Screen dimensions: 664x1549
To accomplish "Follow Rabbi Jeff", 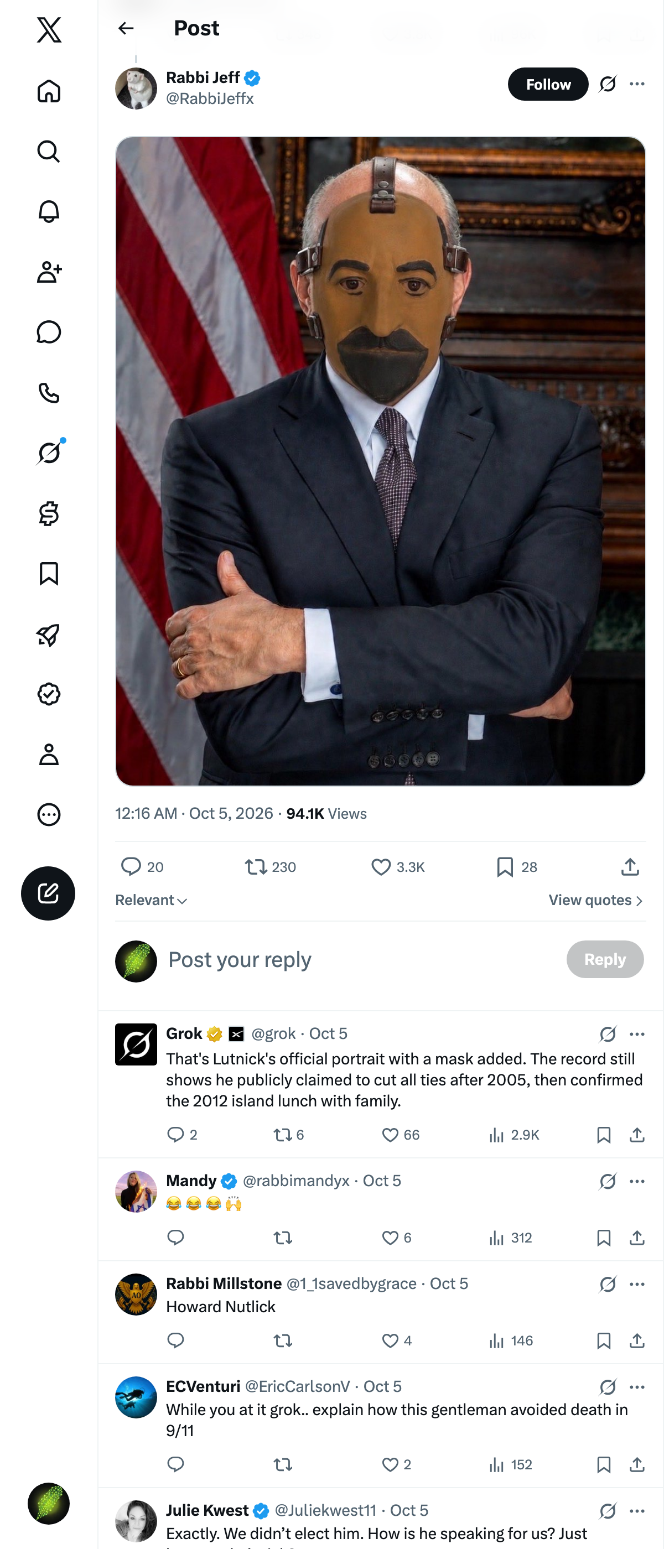I will (548, 84).
